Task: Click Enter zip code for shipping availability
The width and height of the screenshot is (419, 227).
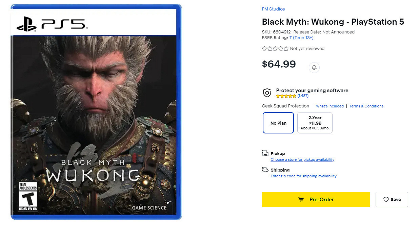Action: 303,176
